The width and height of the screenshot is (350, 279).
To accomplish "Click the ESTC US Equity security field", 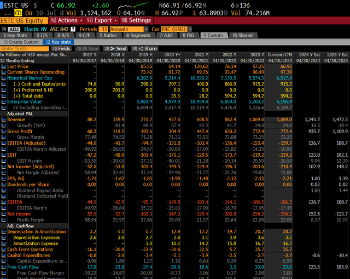I will (x=24, y=21).
